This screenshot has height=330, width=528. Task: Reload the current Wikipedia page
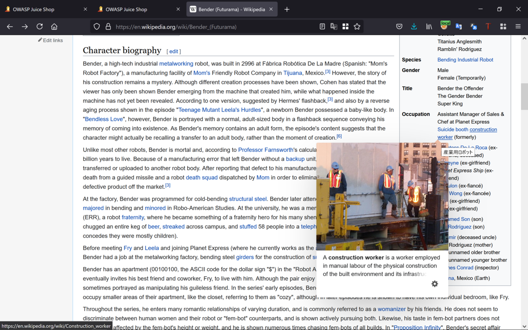pyautogui.click(x=40, y=26)
